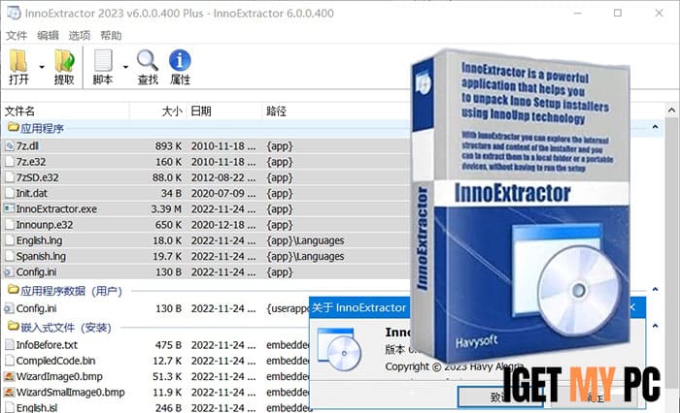Click the Script (脚本) toolbar icon
The width and height of the screenshot is (680, 413).
click(x=103, y=61)
